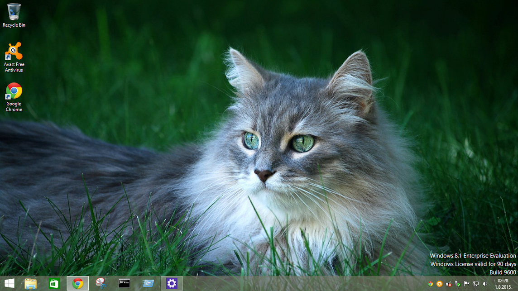Open File Explorer from the taskbar
Image resolution: width=518 pixels, height=291 pixels.
coord(31,283)
